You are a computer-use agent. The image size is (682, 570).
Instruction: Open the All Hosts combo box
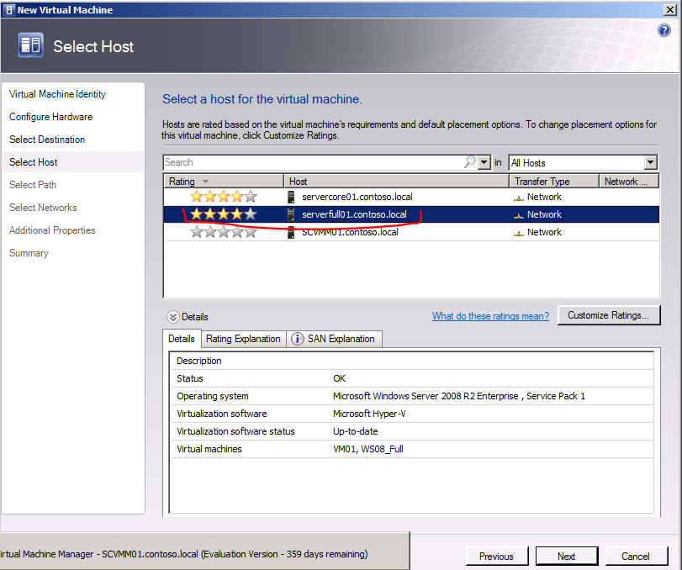point(584,162)
